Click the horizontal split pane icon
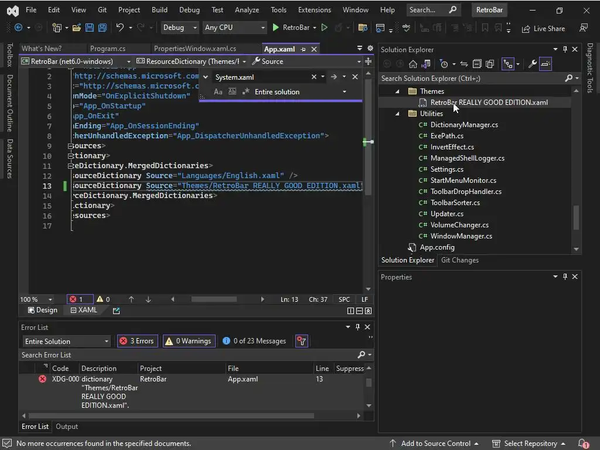 (x=359, y=311)
